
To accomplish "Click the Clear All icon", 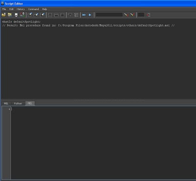I will [42, 15].
